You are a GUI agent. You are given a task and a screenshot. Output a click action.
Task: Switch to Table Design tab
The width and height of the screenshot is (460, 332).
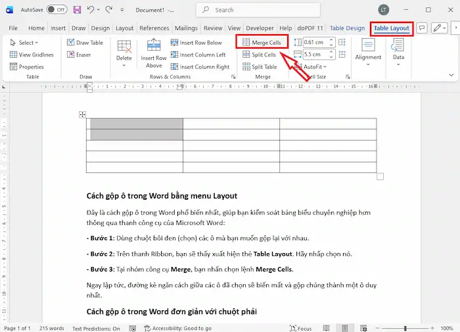[x=347, y=28]
